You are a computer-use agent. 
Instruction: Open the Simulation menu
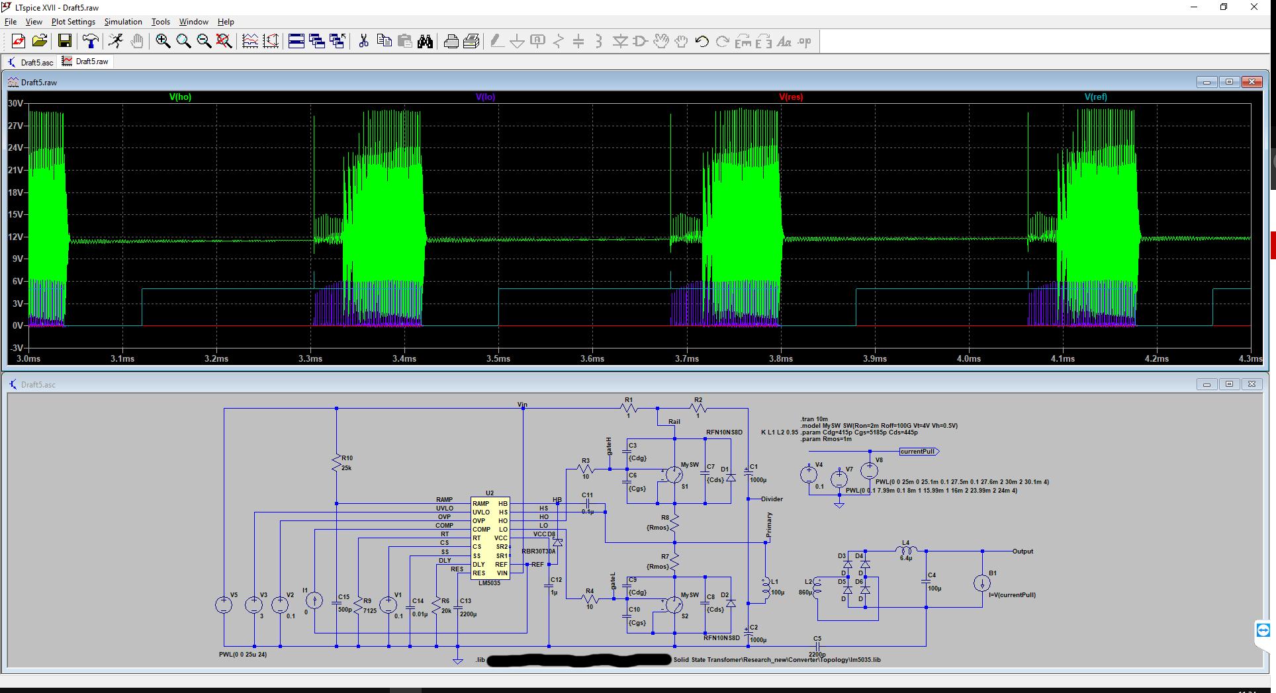(x=123, y=21)
